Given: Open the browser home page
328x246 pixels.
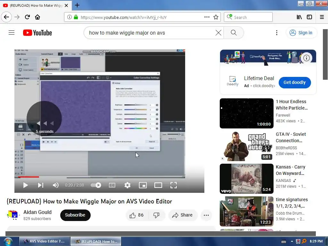Looking at the screenshot, I should 37,17.
